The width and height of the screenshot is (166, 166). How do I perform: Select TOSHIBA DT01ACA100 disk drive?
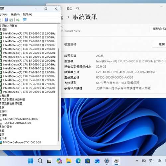click(17, 123)
